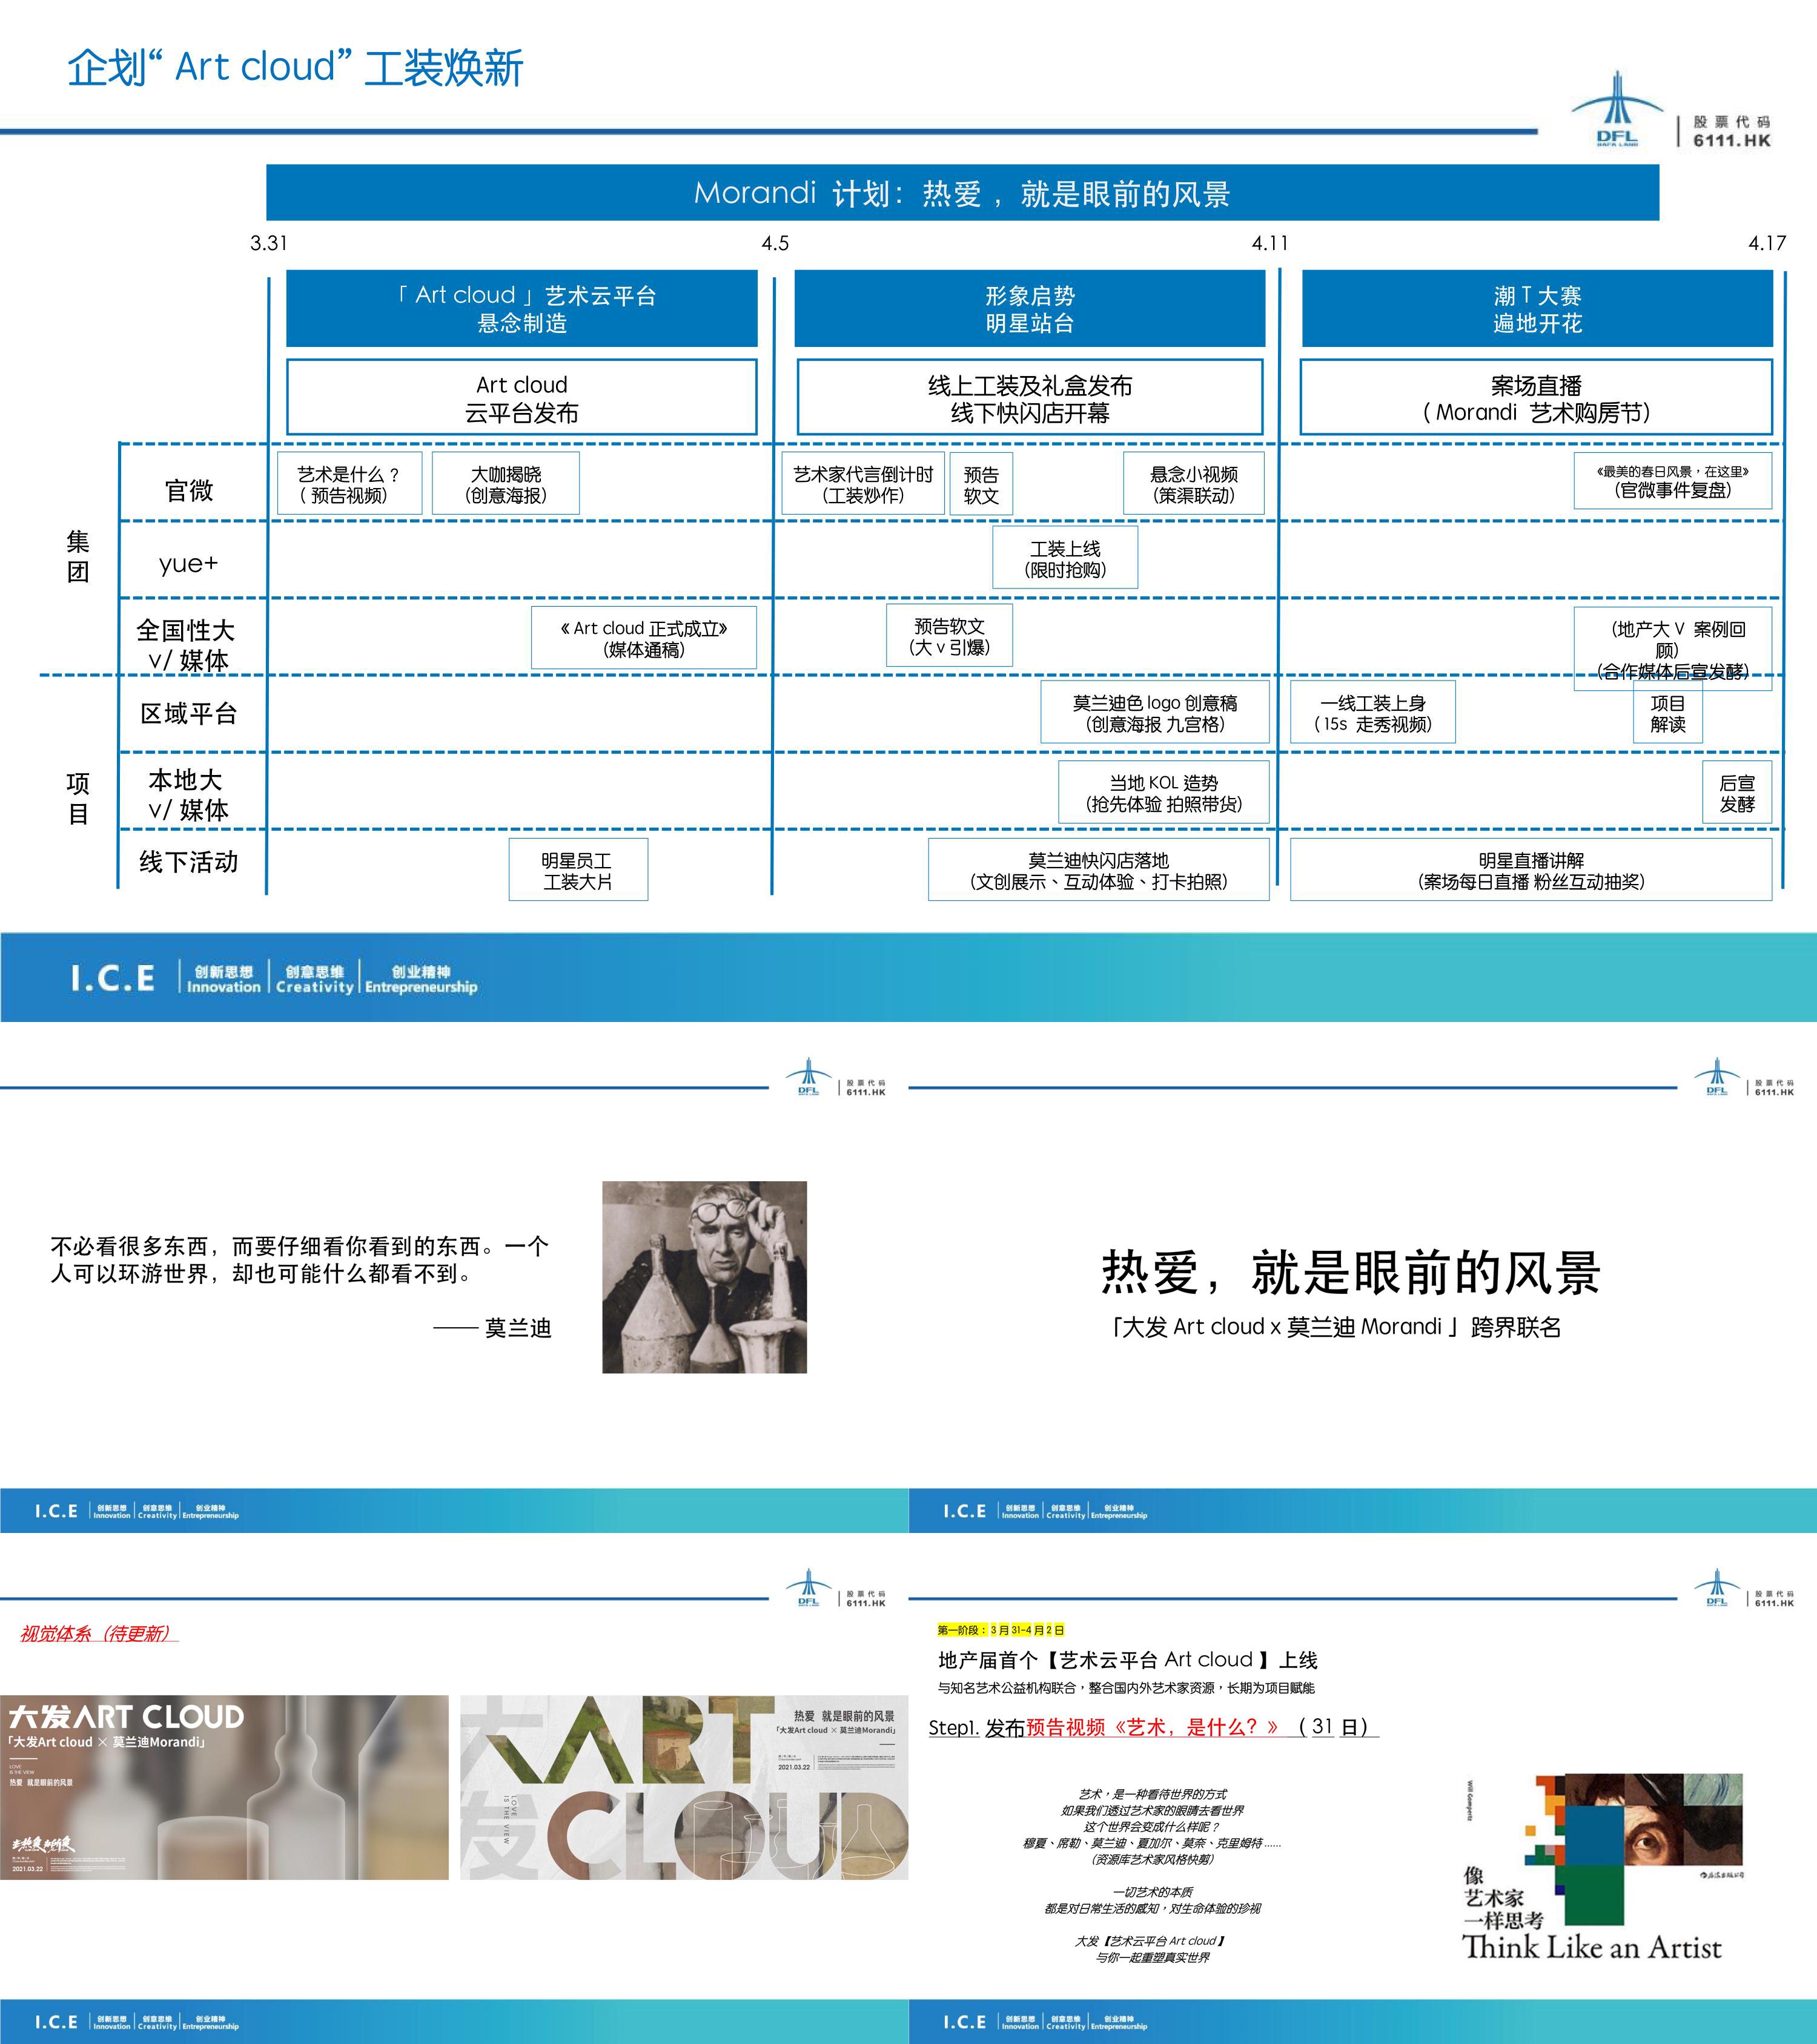Click the 集团 group label
This screenshot has height=2044, width=1817.
[x=78, y=557]
